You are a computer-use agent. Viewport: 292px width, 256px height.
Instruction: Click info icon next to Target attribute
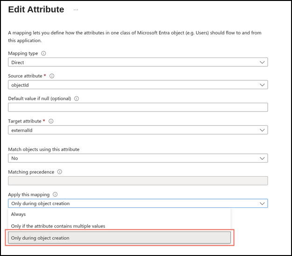coord(51,121)
